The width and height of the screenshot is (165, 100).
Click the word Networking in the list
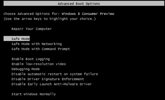click(52, 44)
